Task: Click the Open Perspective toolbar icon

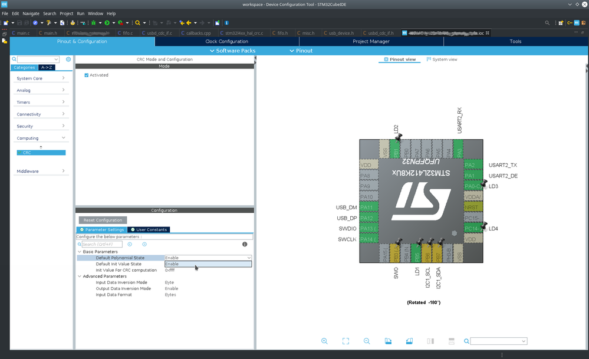Action: tap(561, 23)
